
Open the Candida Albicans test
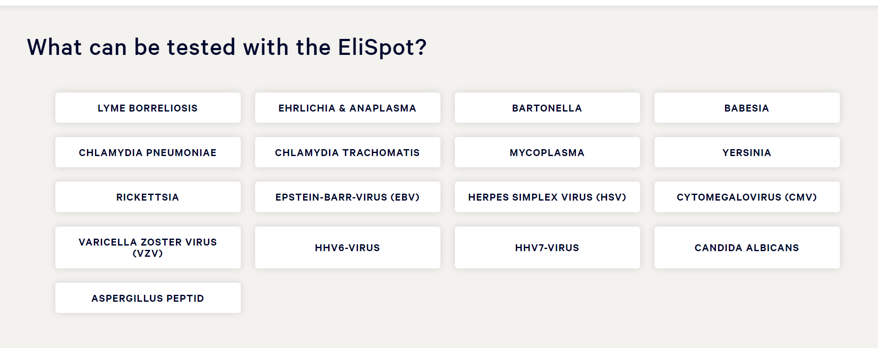point(747,247)
